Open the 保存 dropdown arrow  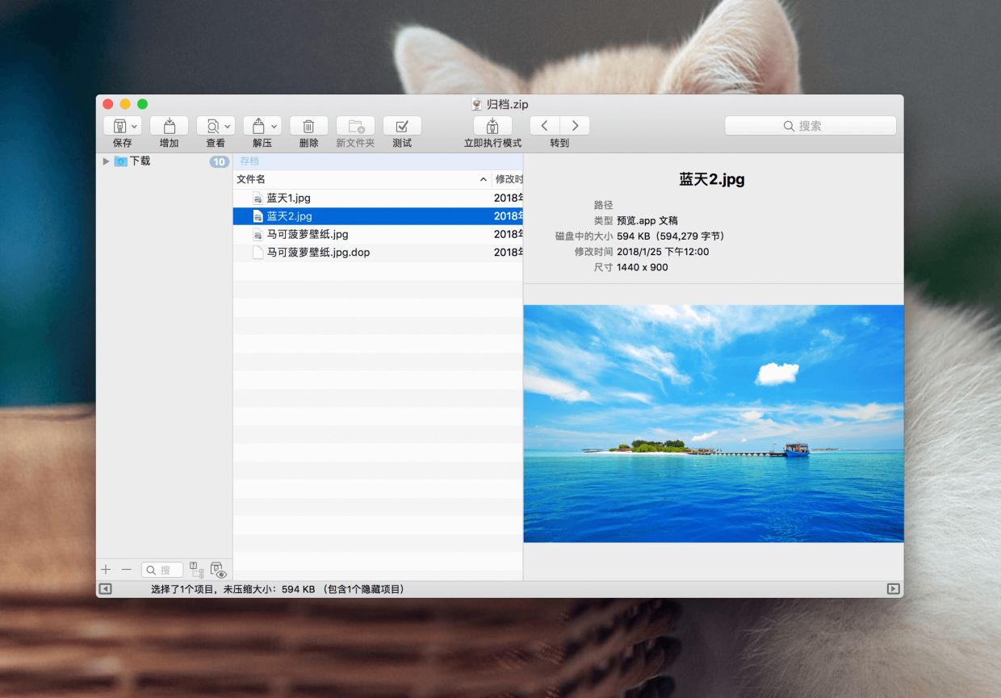(x=134, y=127)
